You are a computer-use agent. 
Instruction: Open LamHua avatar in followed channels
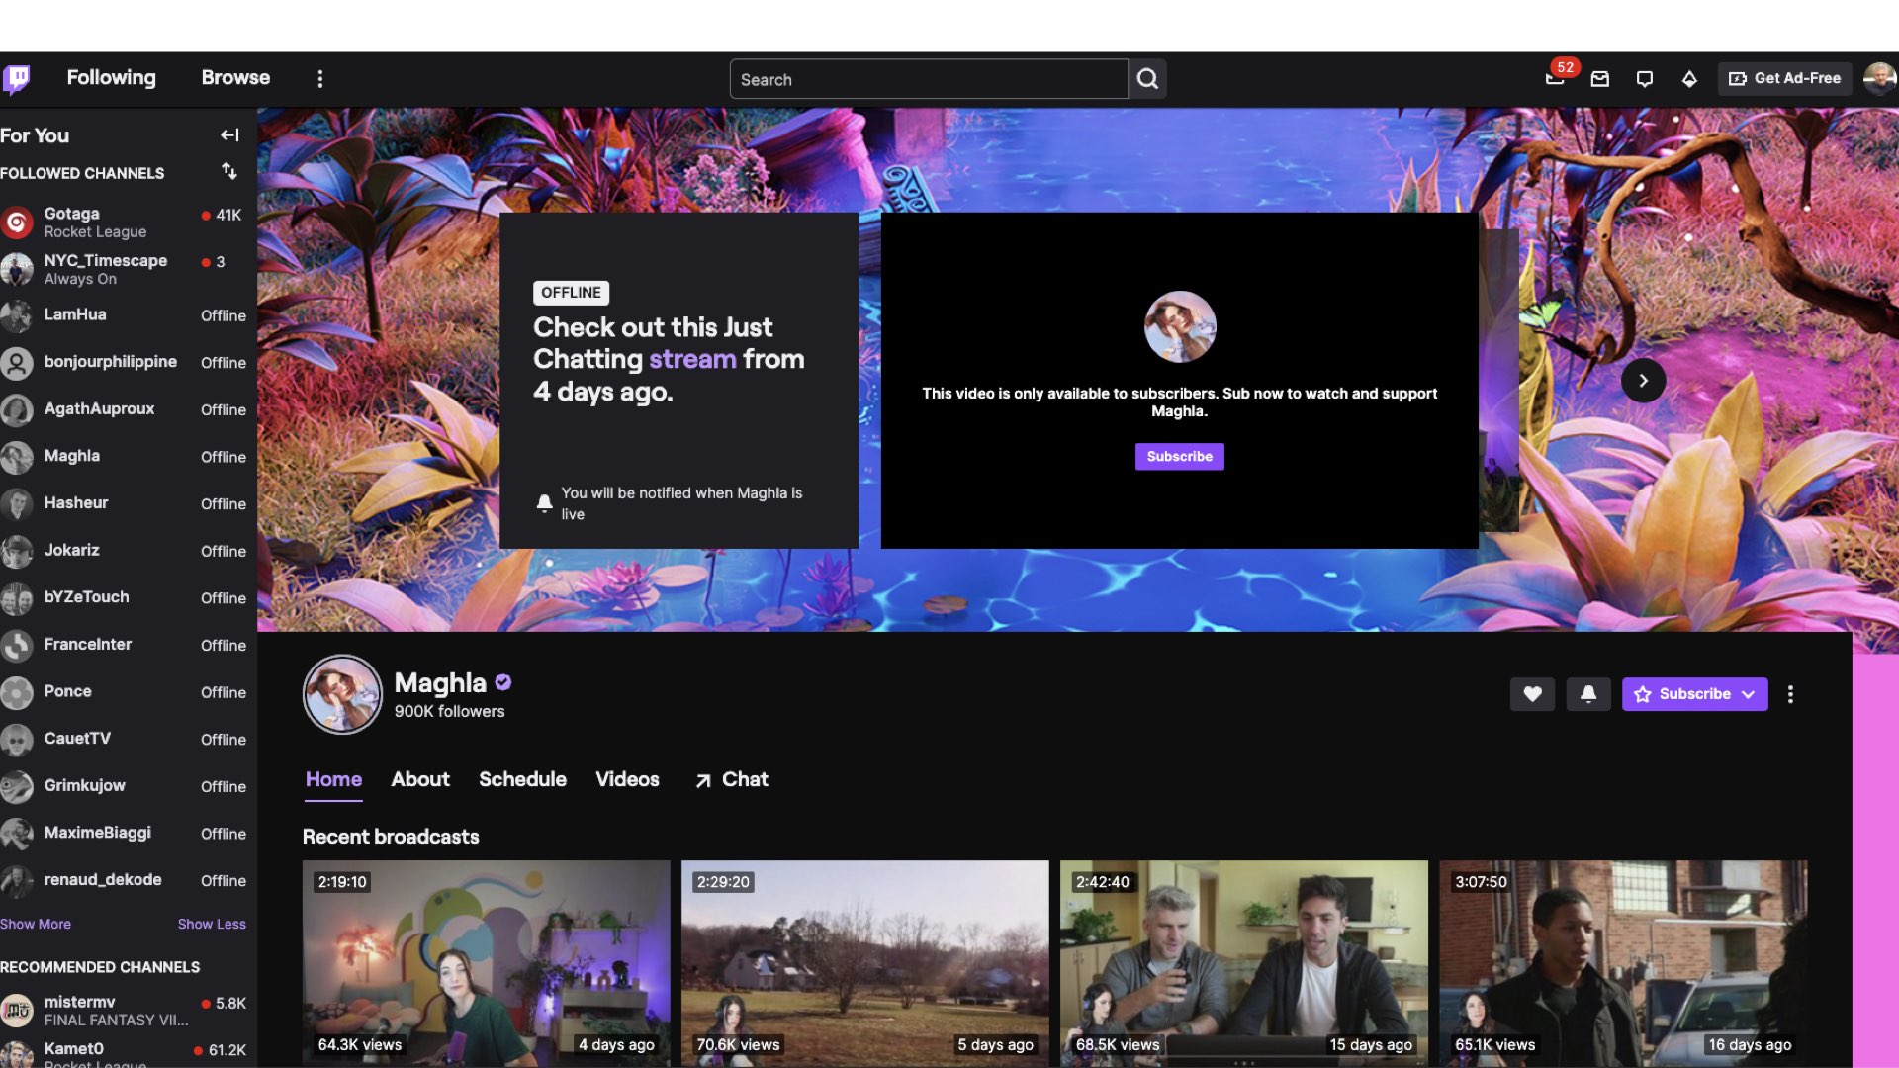point(17,316)
